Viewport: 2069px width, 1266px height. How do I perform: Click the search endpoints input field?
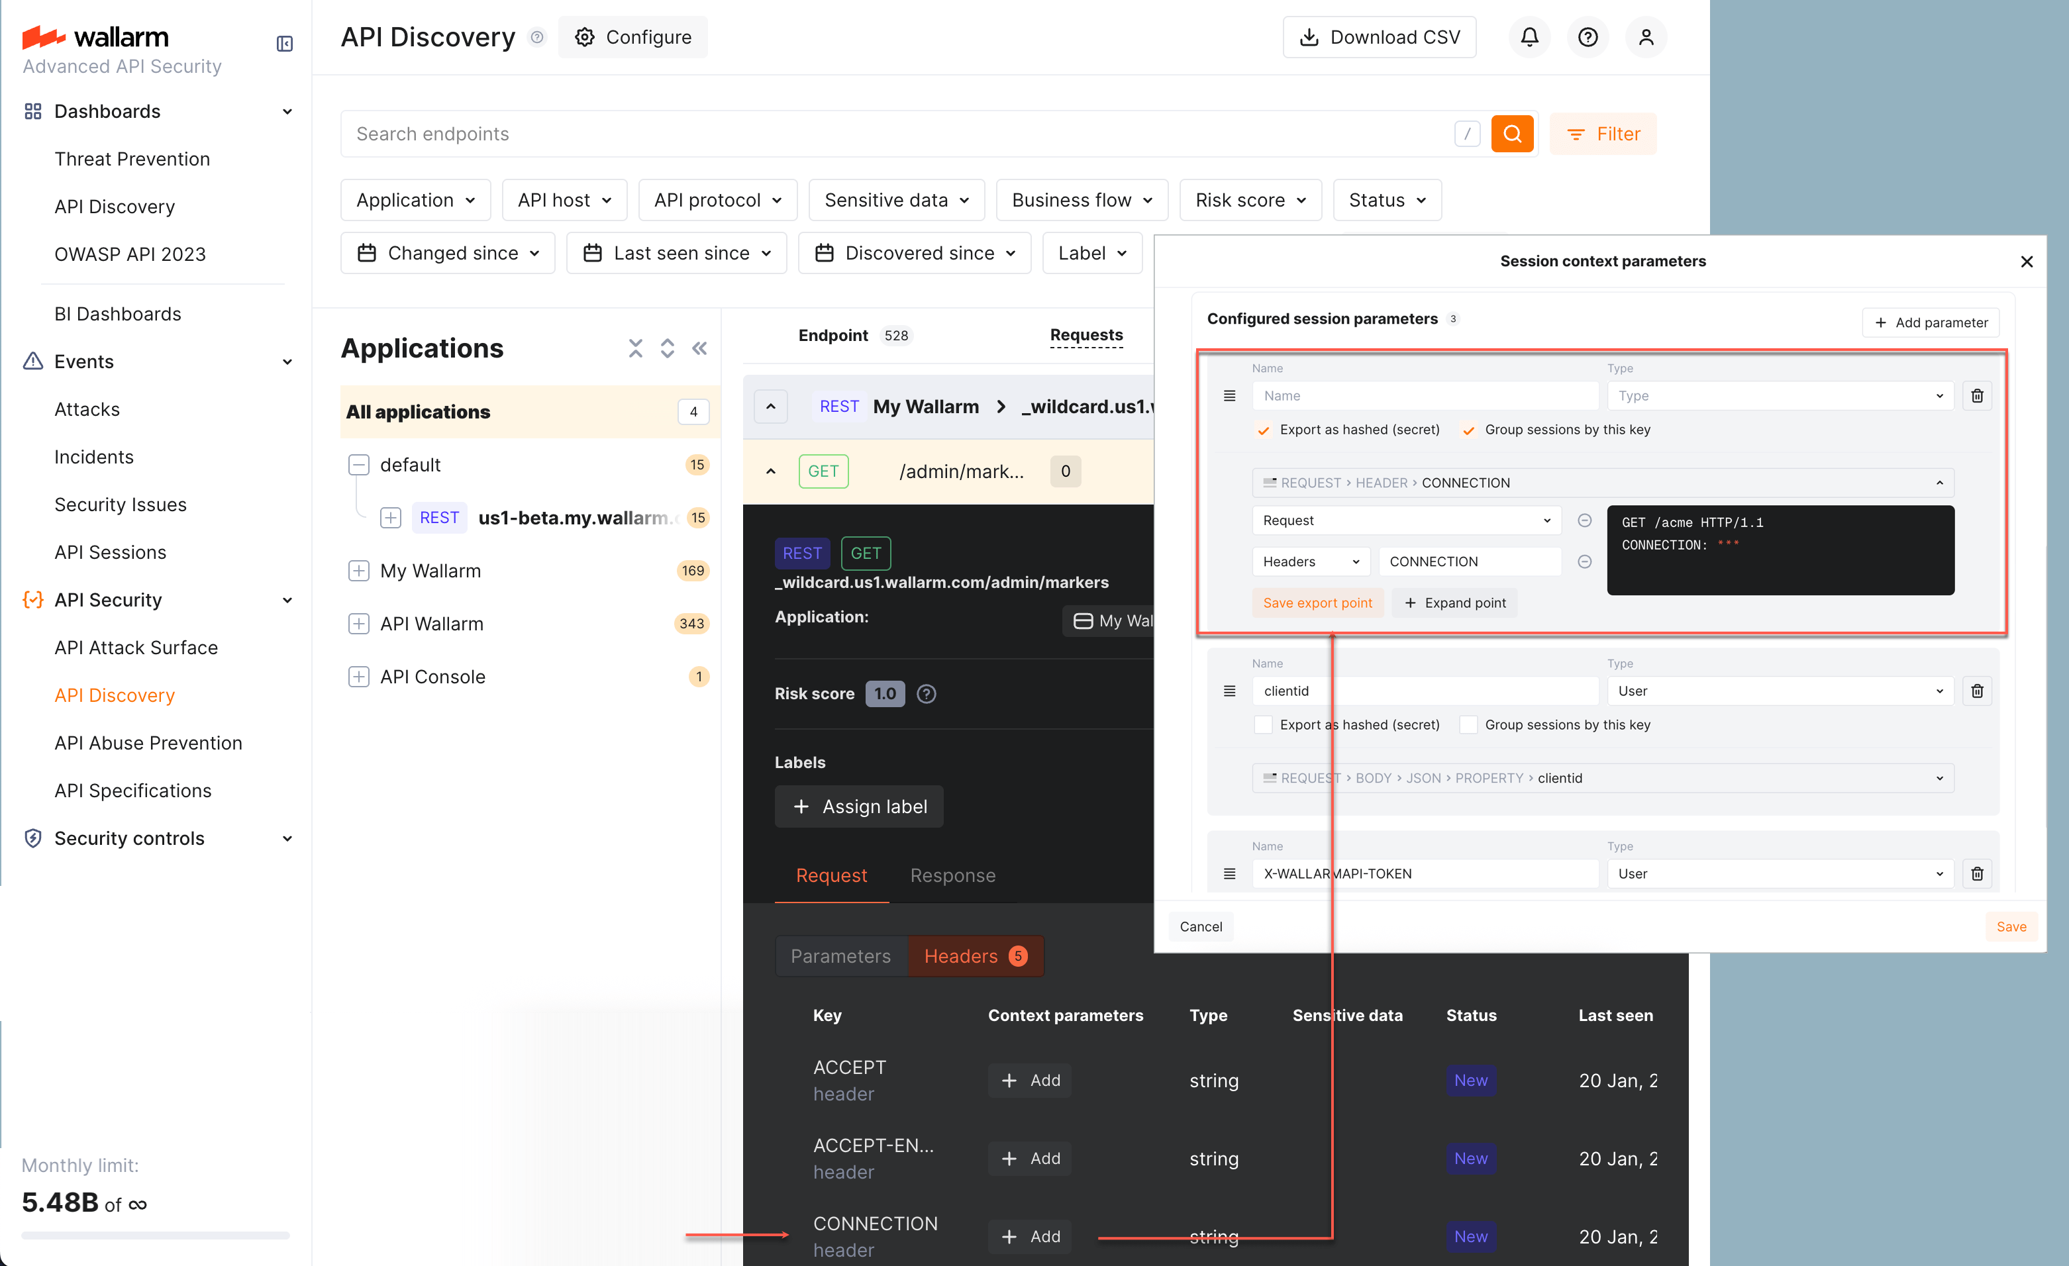[840, 134]
